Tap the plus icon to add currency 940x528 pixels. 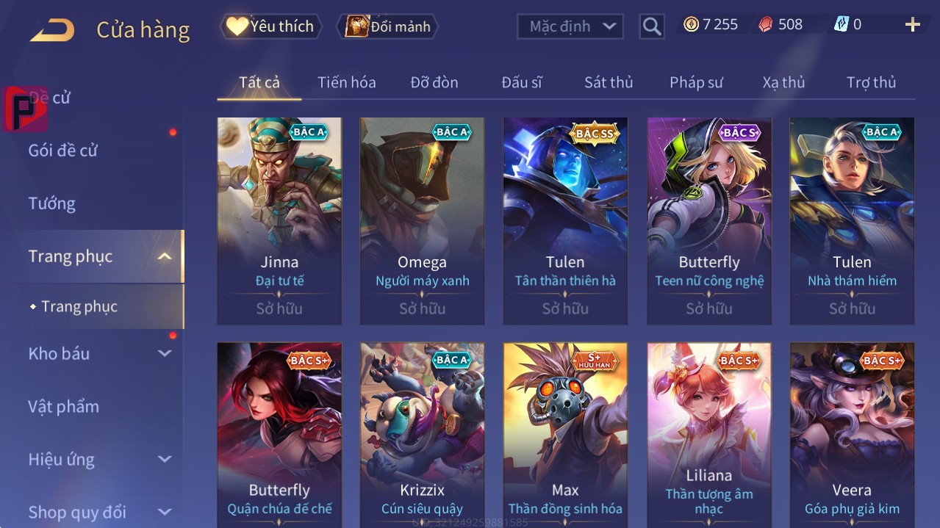point(913,25)
